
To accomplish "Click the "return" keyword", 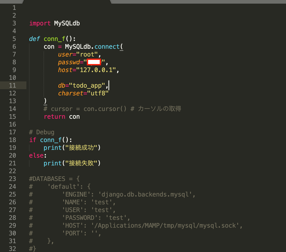I will coord(55,117).
